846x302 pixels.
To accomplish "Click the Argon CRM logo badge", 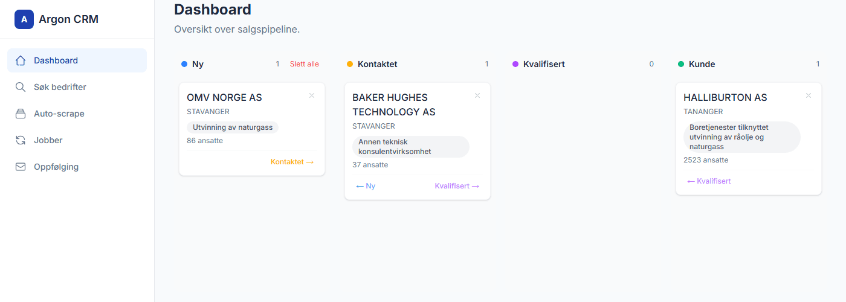I will 24,19.
